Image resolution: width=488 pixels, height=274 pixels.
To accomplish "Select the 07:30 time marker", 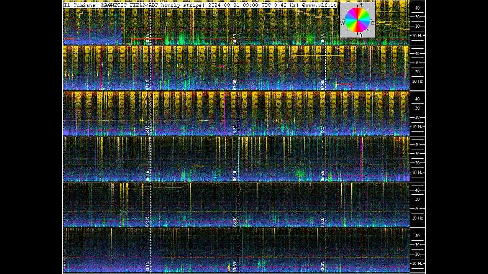I will point(235,84).
